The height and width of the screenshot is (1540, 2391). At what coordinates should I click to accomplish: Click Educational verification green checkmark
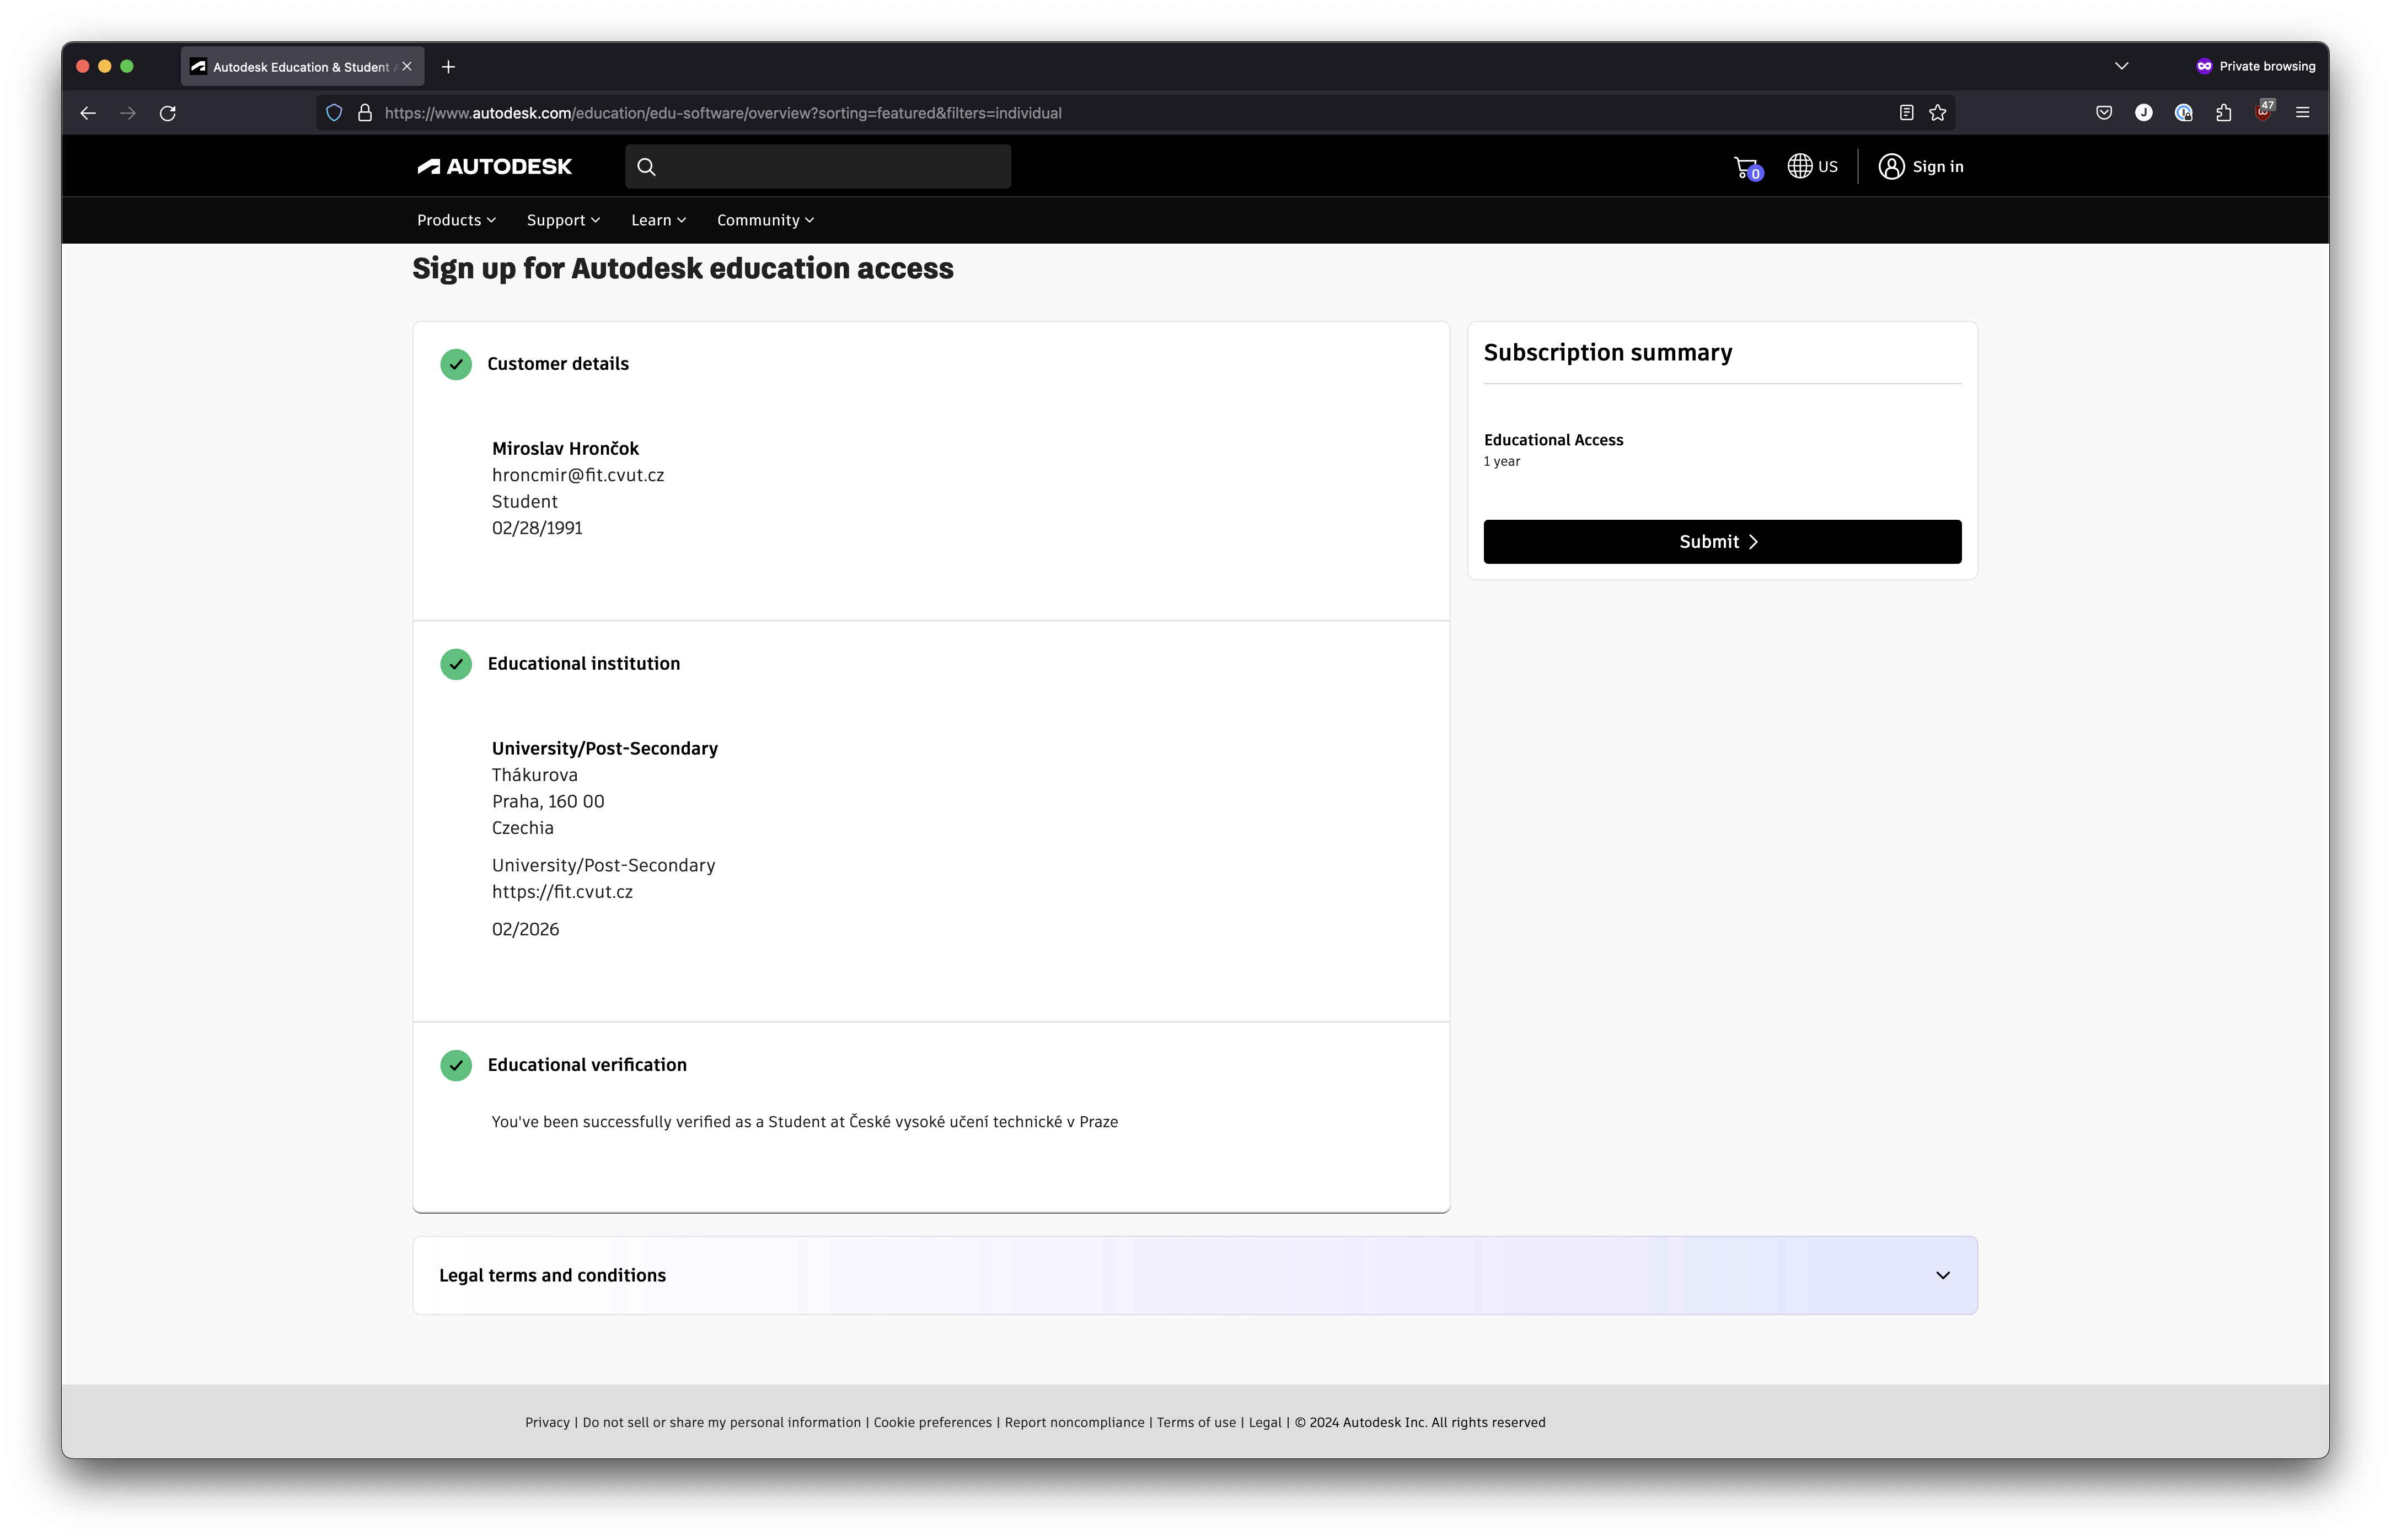click(456, 1065)
